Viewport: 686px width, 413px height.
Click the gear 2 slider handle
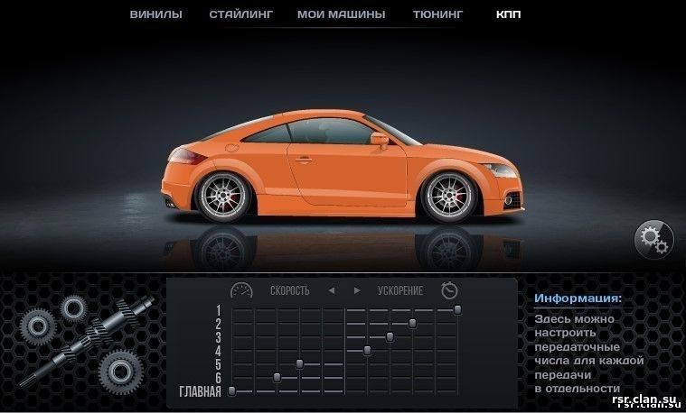412,323
